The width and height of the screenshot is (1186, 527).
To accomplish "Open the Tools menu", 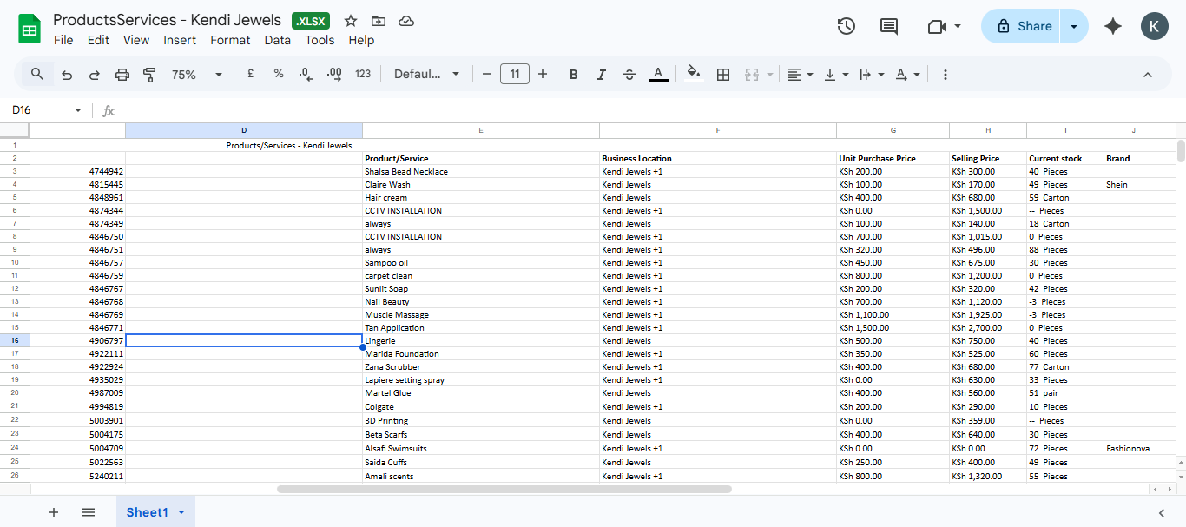I will [320, 40].
